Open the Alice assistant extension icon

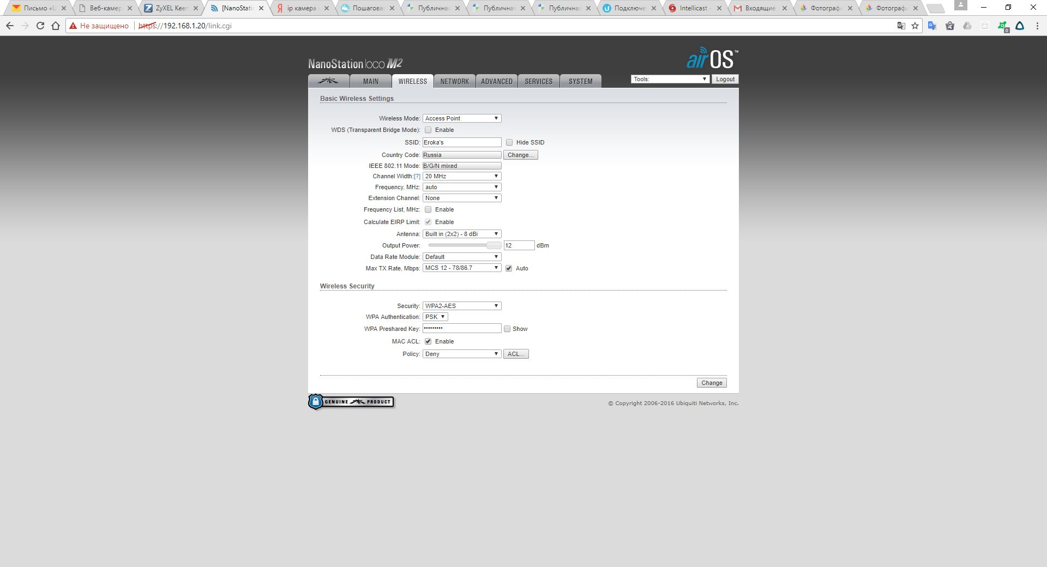(1020, 26)
